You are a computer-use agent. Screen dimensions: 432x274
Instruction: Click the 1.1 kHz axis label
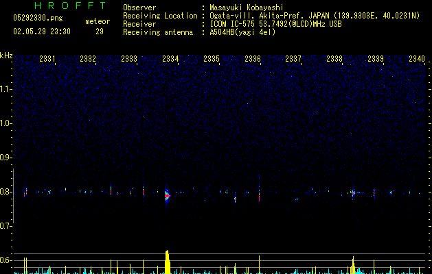[6, 89]
